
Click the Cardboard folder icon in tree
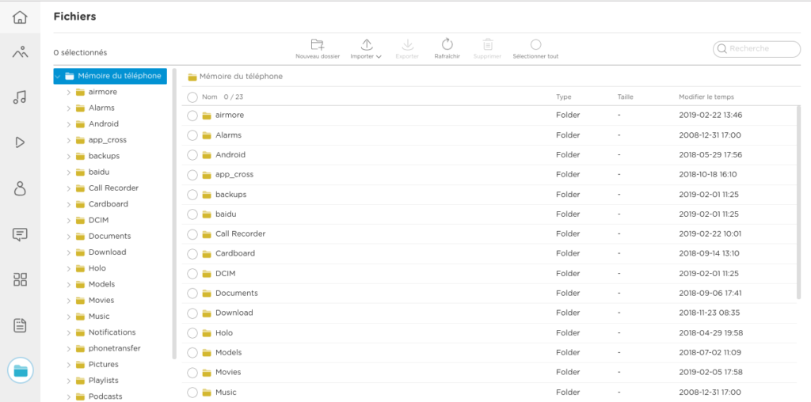pos(80,204)
